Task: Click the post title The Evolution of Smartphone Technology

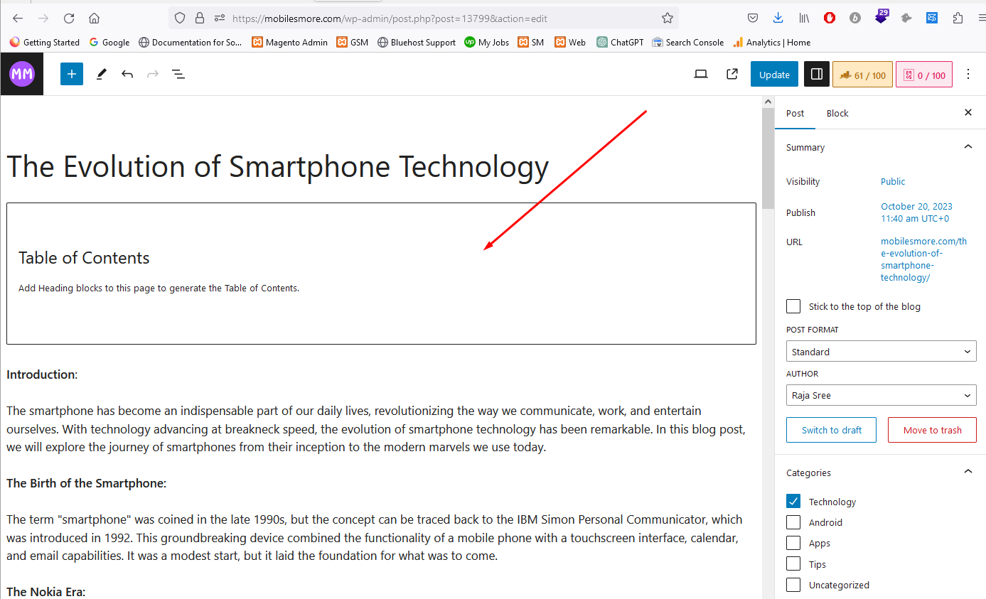Action: coord(278,166)
